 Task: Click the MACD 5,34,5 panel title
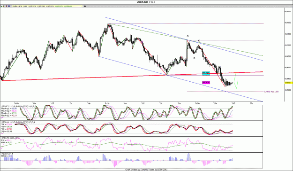(7, 154)
